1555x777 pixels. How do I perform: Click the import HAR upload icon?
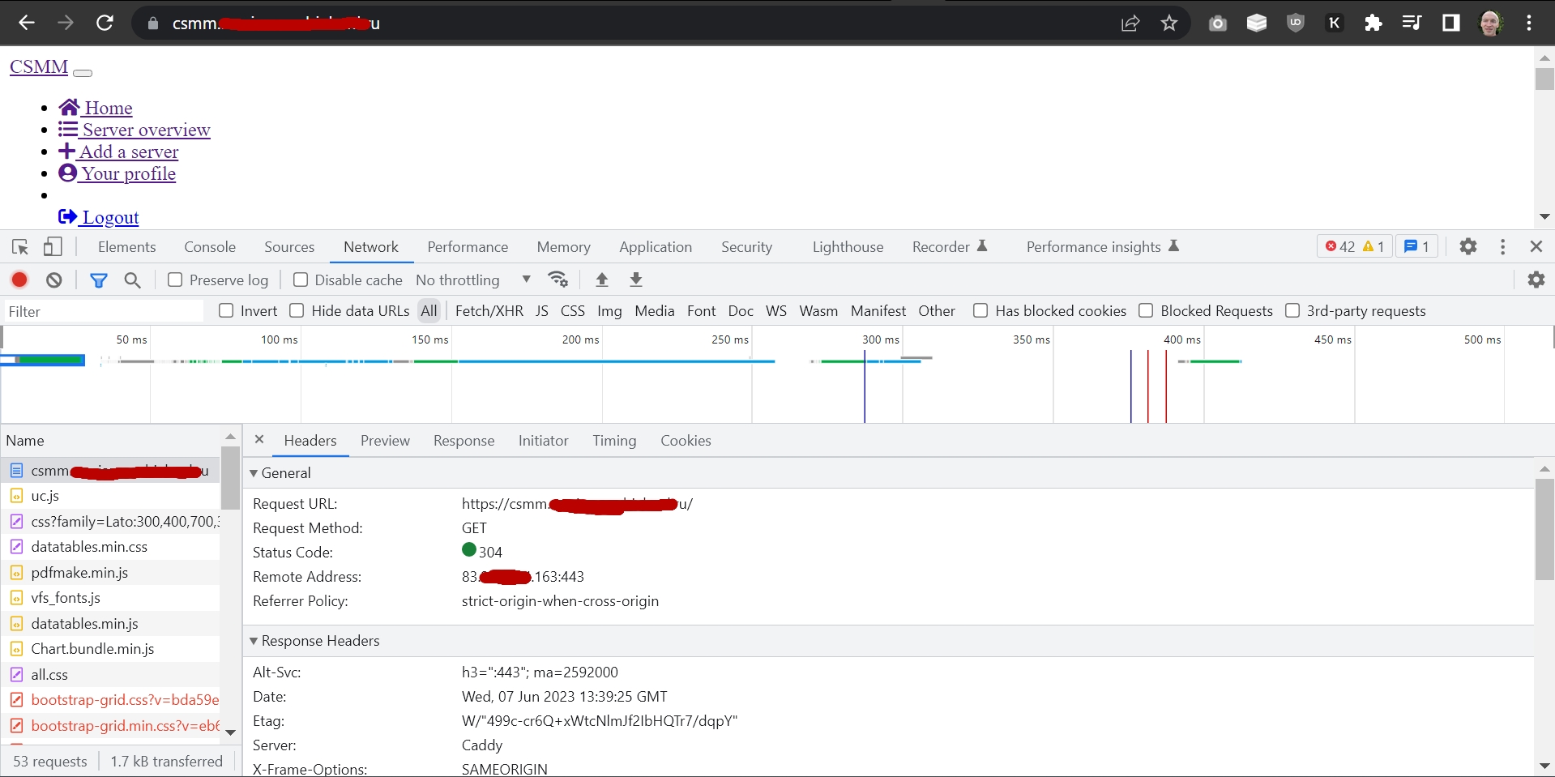(x=601, y=280)
